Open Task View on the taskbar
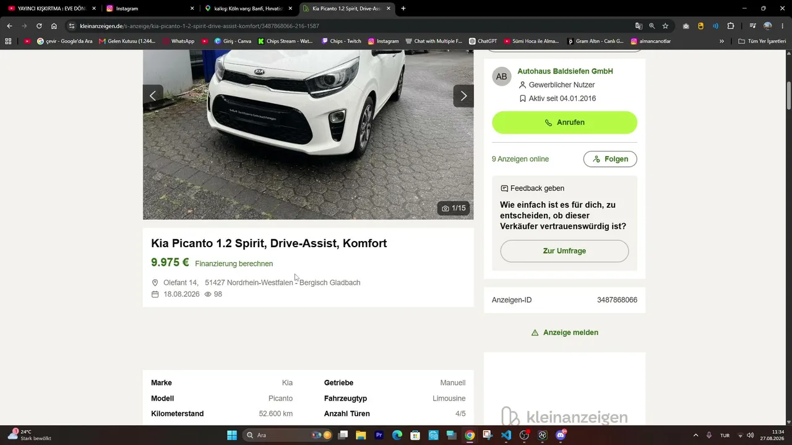Image resolution: width=792 pixels, height=445 pixels. [x=343, y=435]
